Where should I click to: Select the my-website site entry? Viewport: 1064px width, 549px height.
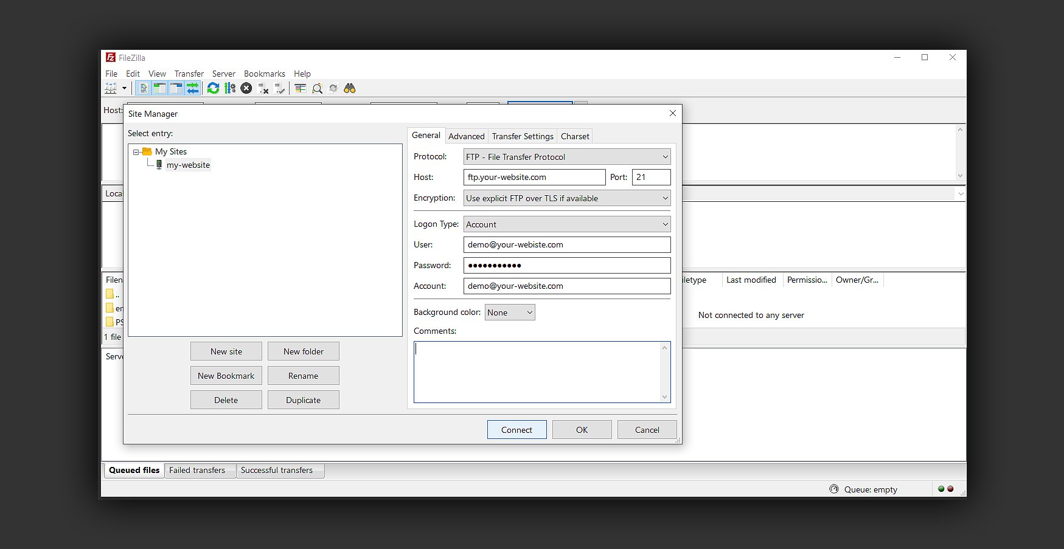coord(188,165)
